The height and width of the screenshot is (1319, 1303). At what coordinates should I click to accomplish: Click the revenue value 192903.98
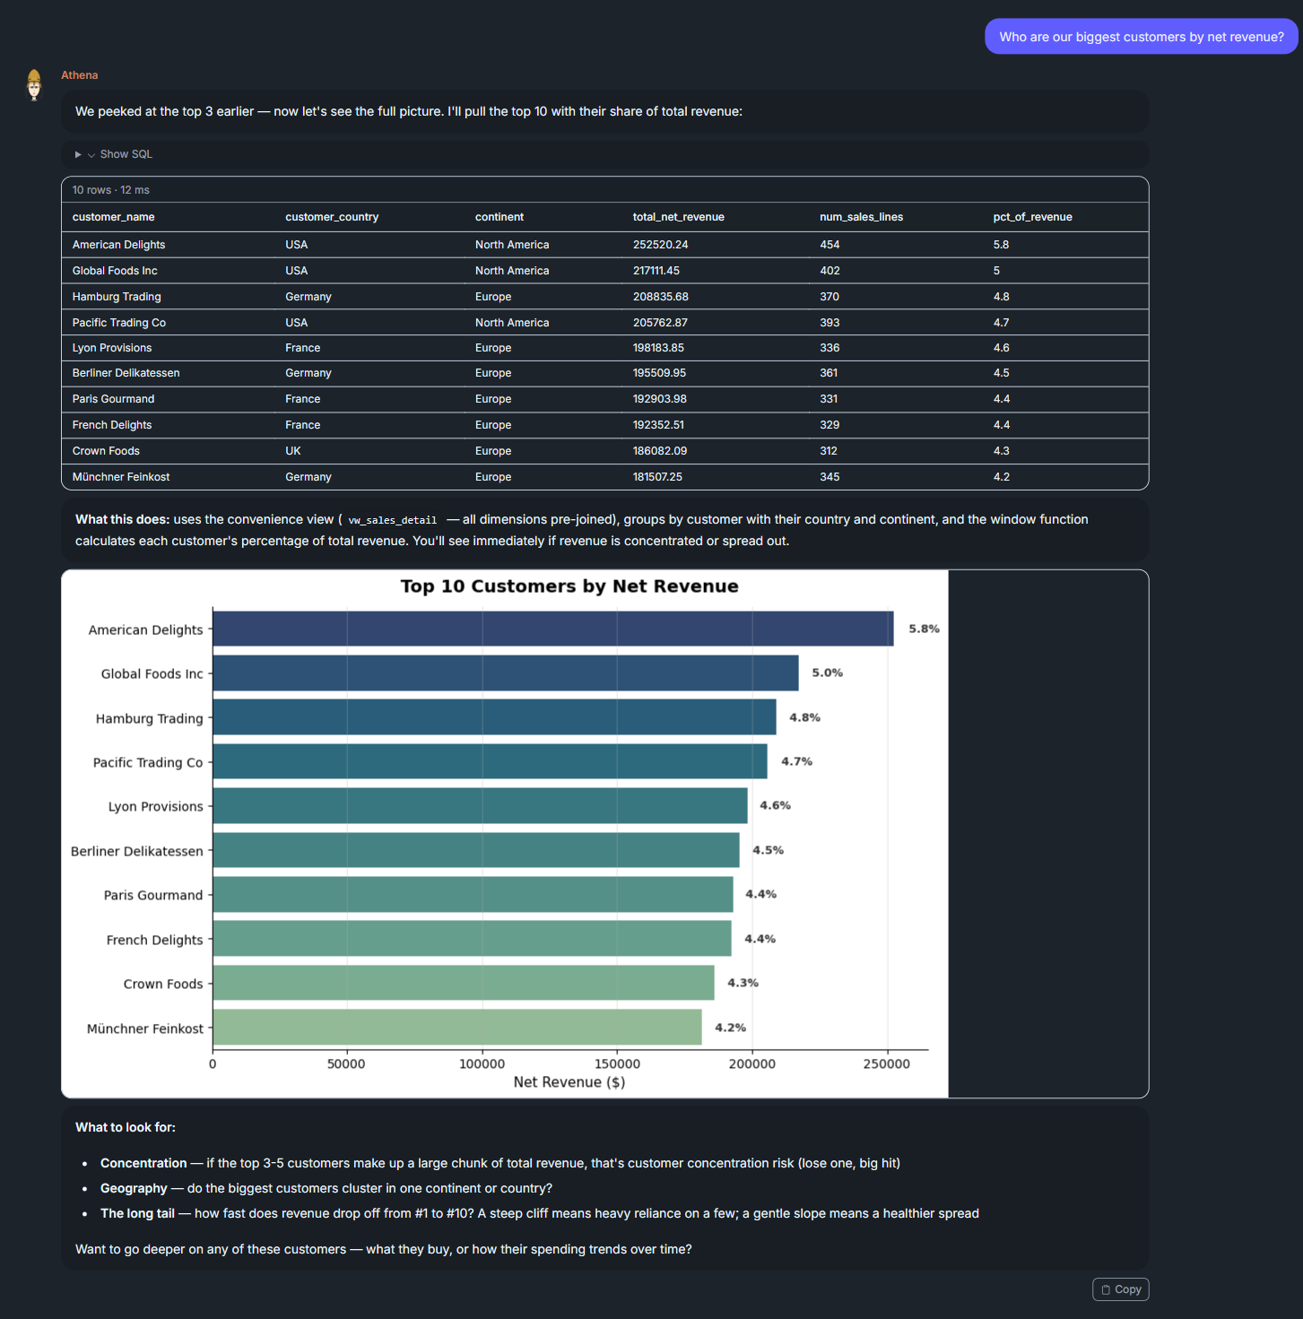660,399
